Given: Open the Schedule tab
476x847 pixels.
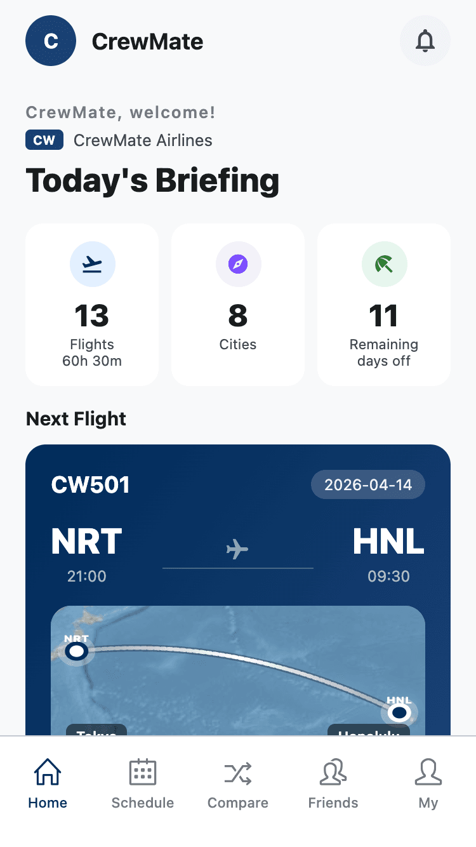Looking at the screenshot, I should [143, 785].
